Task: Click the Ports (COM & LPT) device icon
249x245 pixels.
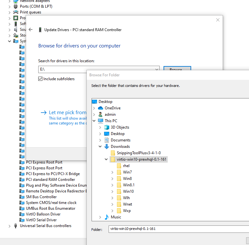Action: [x=15, y=6]
